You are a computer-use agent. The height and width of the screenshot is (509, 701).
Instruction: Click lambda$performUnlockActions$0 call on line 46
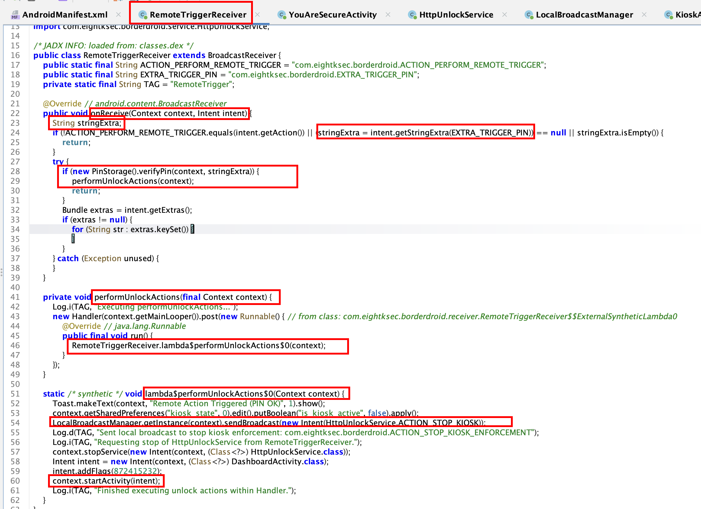(x=225, y=345)
